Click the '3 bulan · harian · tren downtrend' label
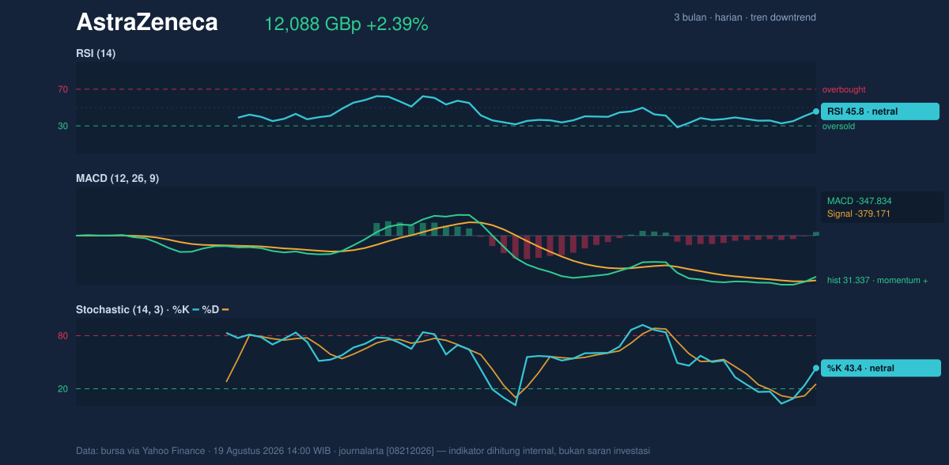Viewport: 949px width, 465px height. 745,17
